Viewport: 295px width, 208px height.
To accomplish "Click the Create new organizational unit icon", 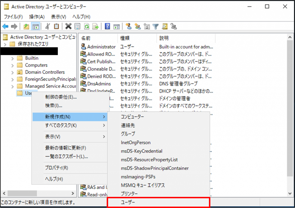I will click(x=147, y=26).
